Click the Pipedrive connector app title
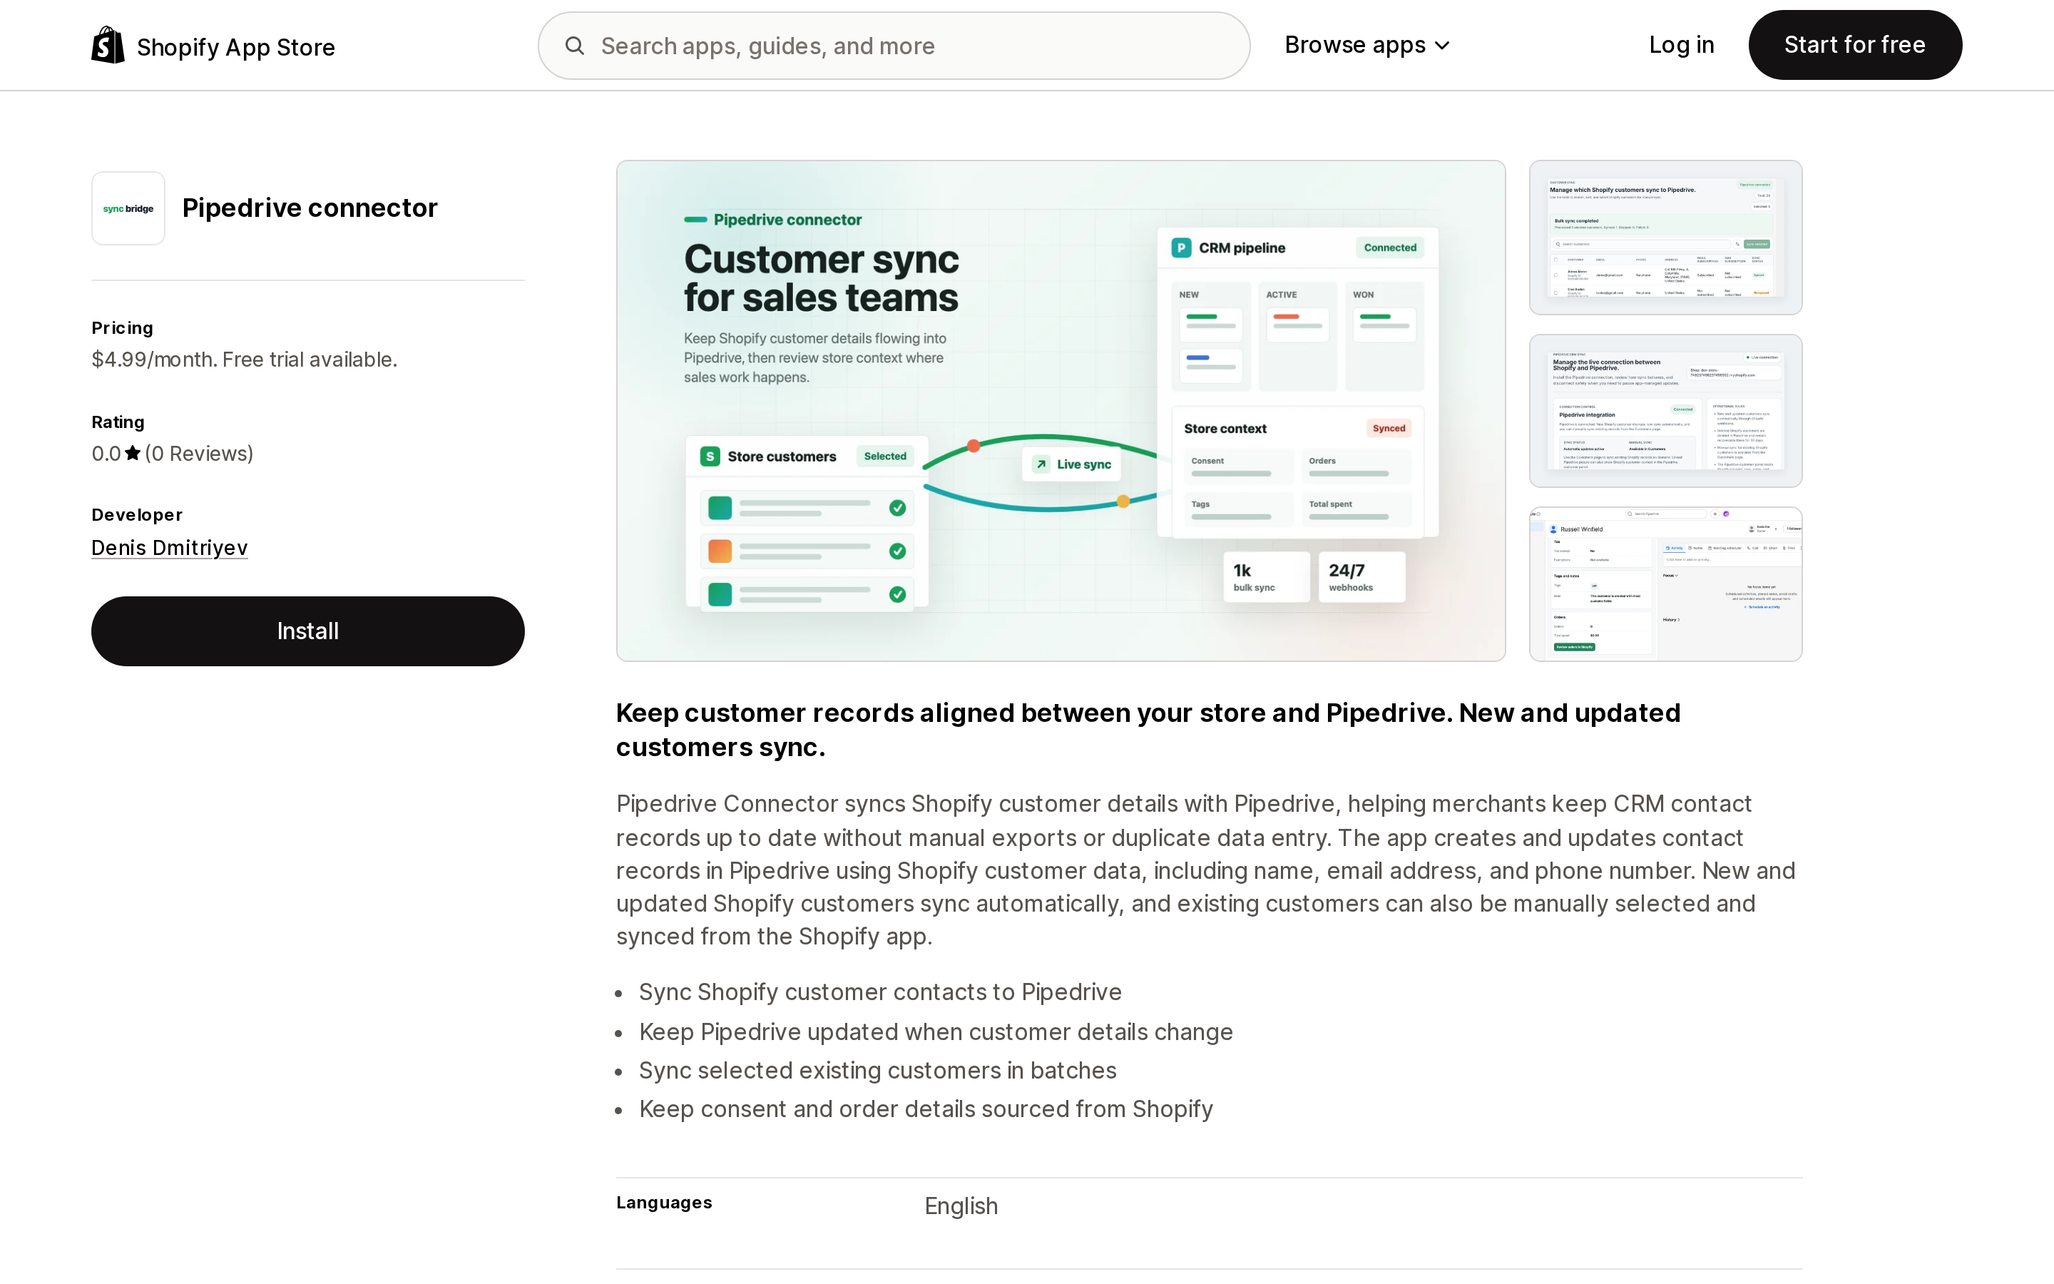The width and height of the screenshot is (2054, 1284). pos(310,208)
